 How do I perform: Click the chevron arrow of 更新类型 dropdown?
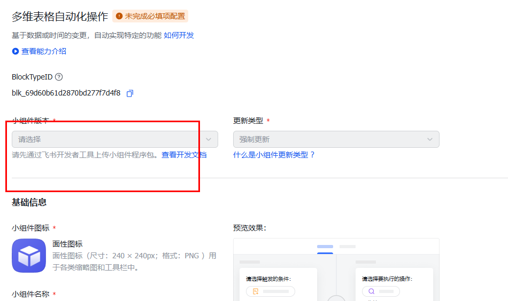tap(430, 139)
